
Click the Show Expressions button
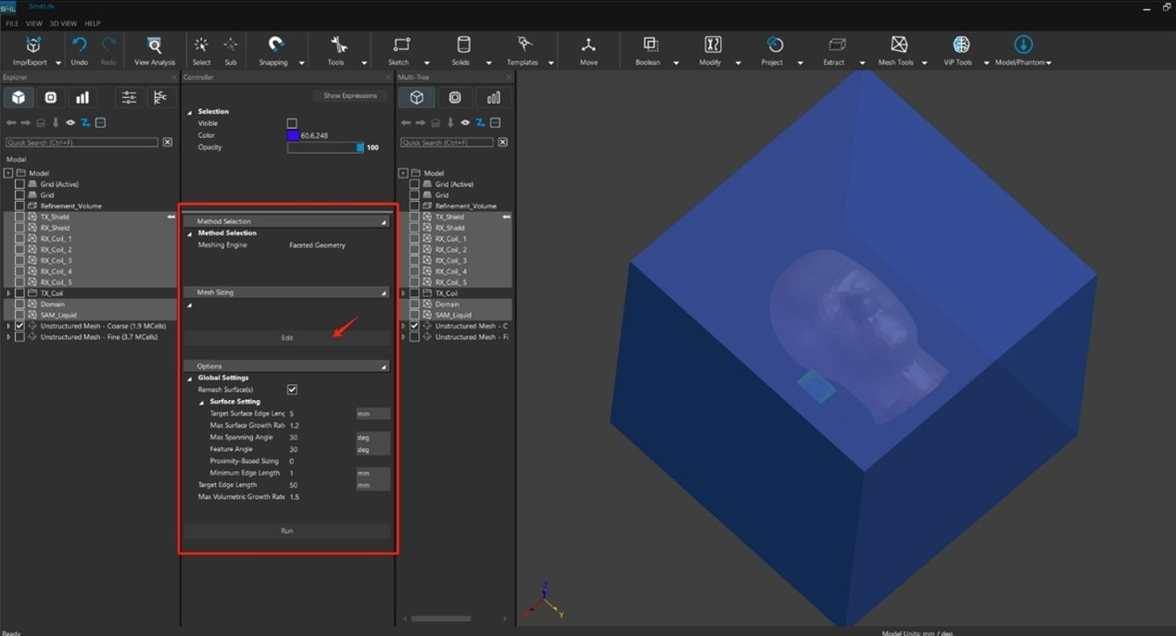[349, 95]
